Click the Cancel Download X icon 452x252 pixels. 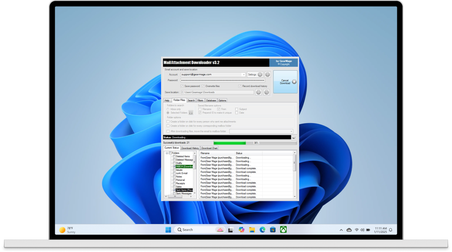(294, 82)
